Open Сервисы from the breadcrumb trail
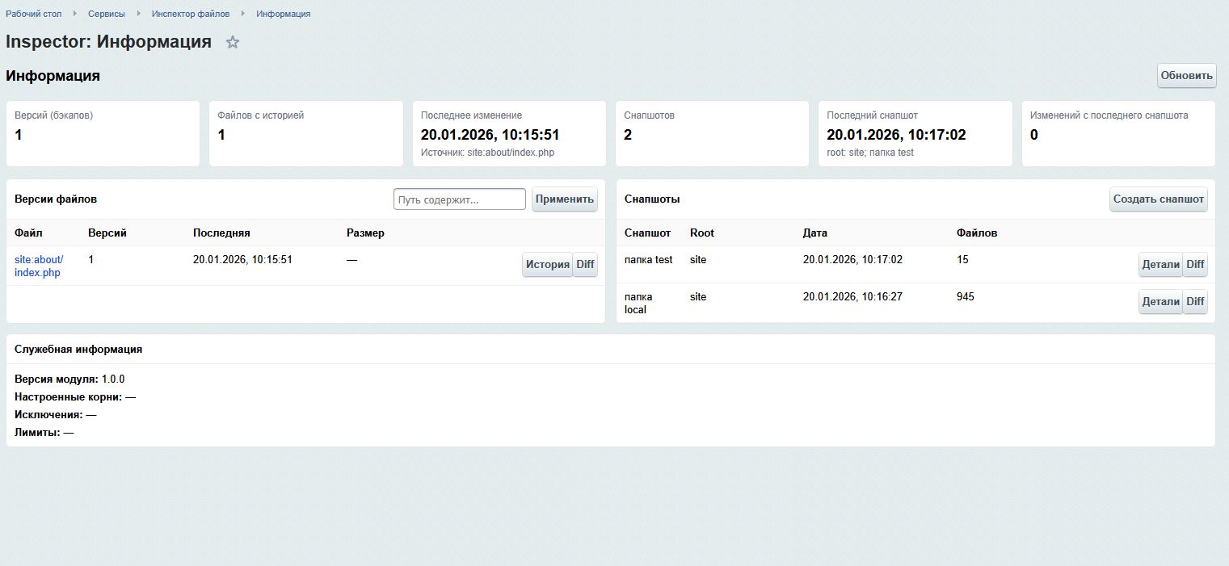This screenshot has height=566, width=1229. pos(107,13)
